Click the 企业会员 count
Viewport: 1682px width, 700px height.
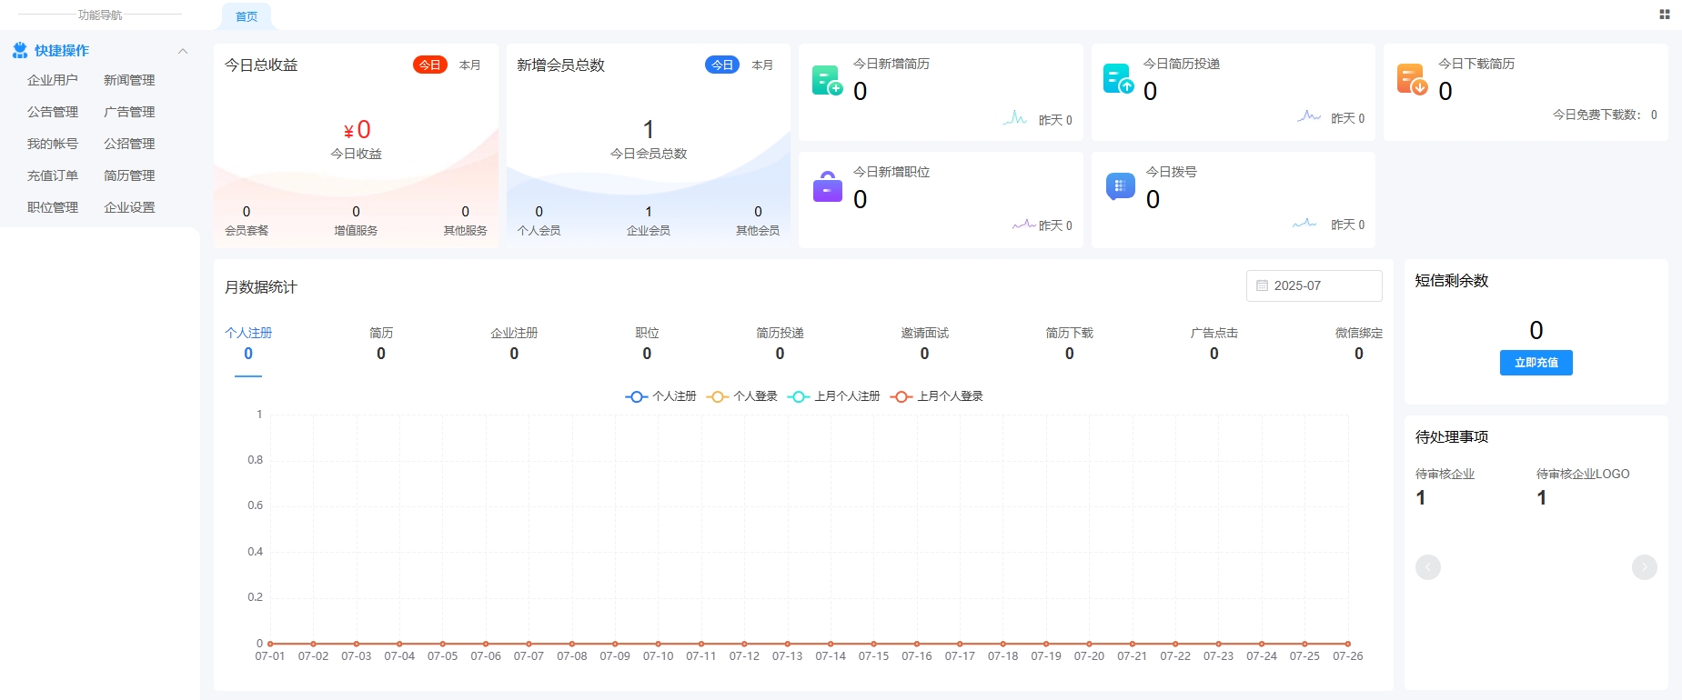(x=649, y=212)
